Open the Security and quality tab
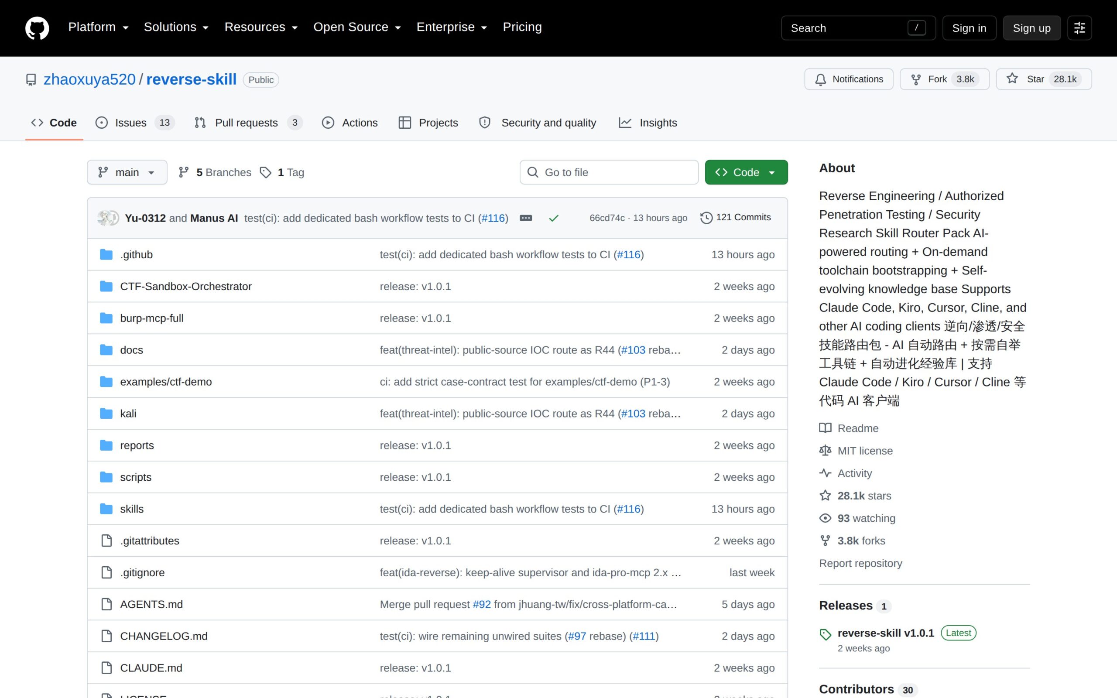The height and width of the screenshot is (698, 1117). coord(538,123)
